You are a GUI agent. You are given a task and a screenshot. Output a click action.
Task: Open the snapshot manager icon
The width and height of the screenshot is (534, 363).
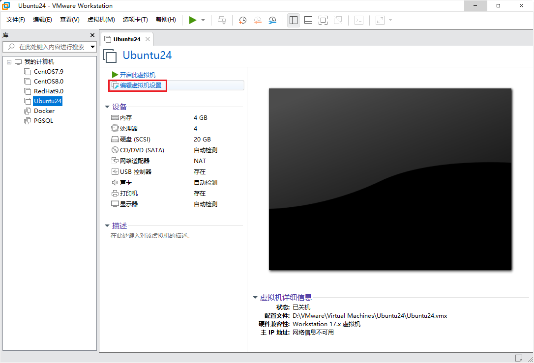pyautogui.click(x=272, y=20)
